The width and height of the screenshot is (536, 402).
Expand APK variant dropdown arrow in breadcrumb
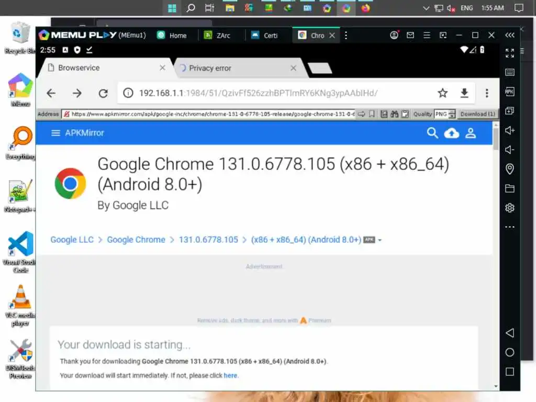[x=379, y=240]
